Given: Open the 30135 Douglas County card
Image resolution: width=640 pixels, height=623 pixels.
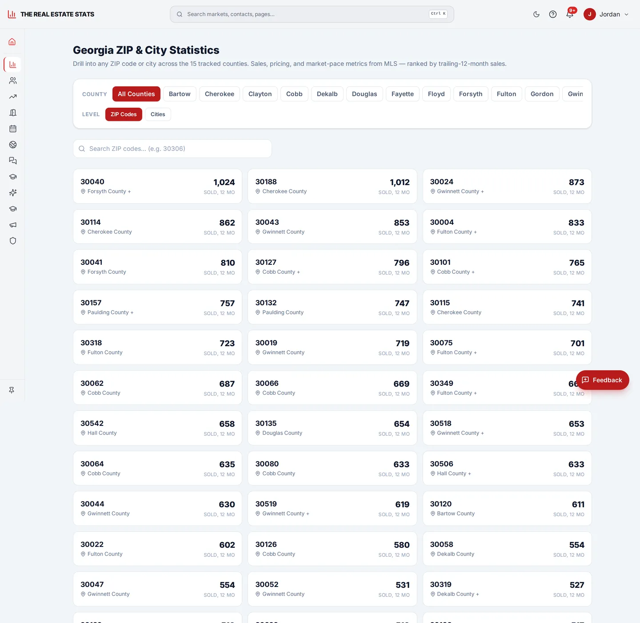Looking at the screenshot, I should pos(332,428).
